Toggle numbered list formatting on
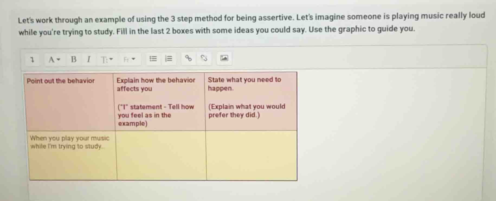Image resolution: width=496 pixels, height=201 pixels. click(169, 58)
